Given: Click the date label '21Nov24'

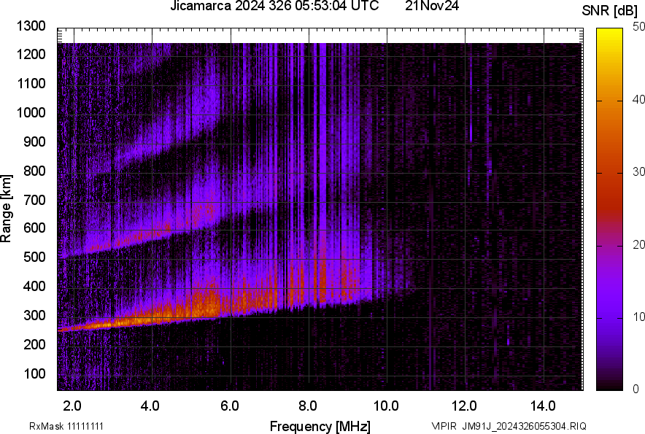Looking at the screenshot, I should pos(432,6).
